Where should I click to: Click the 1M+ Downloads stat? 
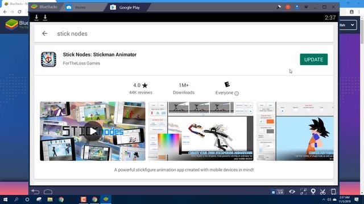(x=183, y=88)
